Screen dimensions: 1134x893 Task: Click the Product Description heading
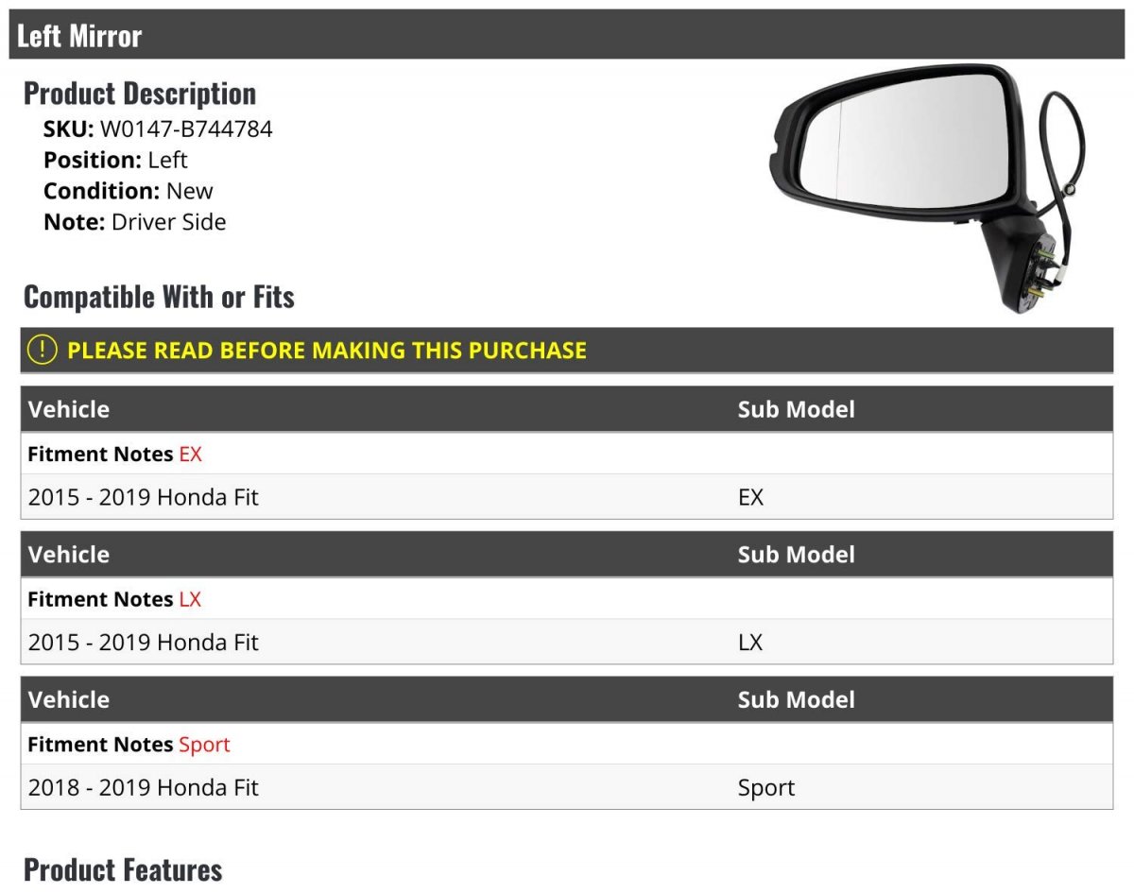[x=140, y=94]
